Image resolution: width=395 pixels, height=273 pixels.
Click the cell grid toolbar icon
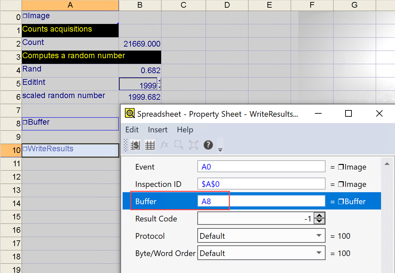coord(150,145)
